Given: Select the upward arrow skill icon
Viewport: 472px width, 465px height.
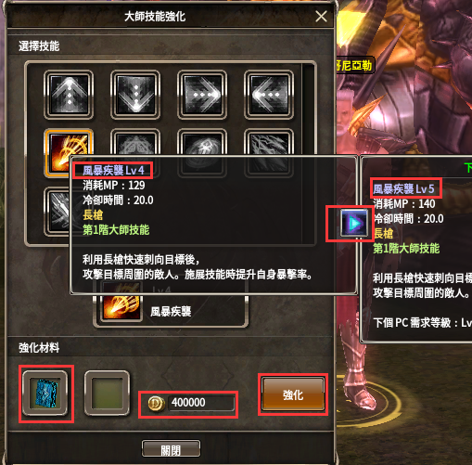Looking at the screenshot, I should pos(69,95).
